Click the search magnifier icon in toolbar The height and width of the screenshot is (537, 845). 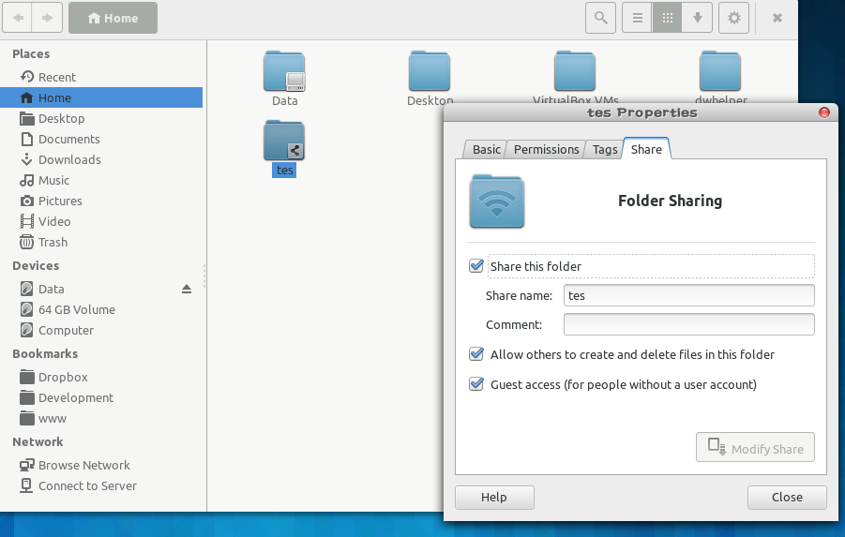601,18
